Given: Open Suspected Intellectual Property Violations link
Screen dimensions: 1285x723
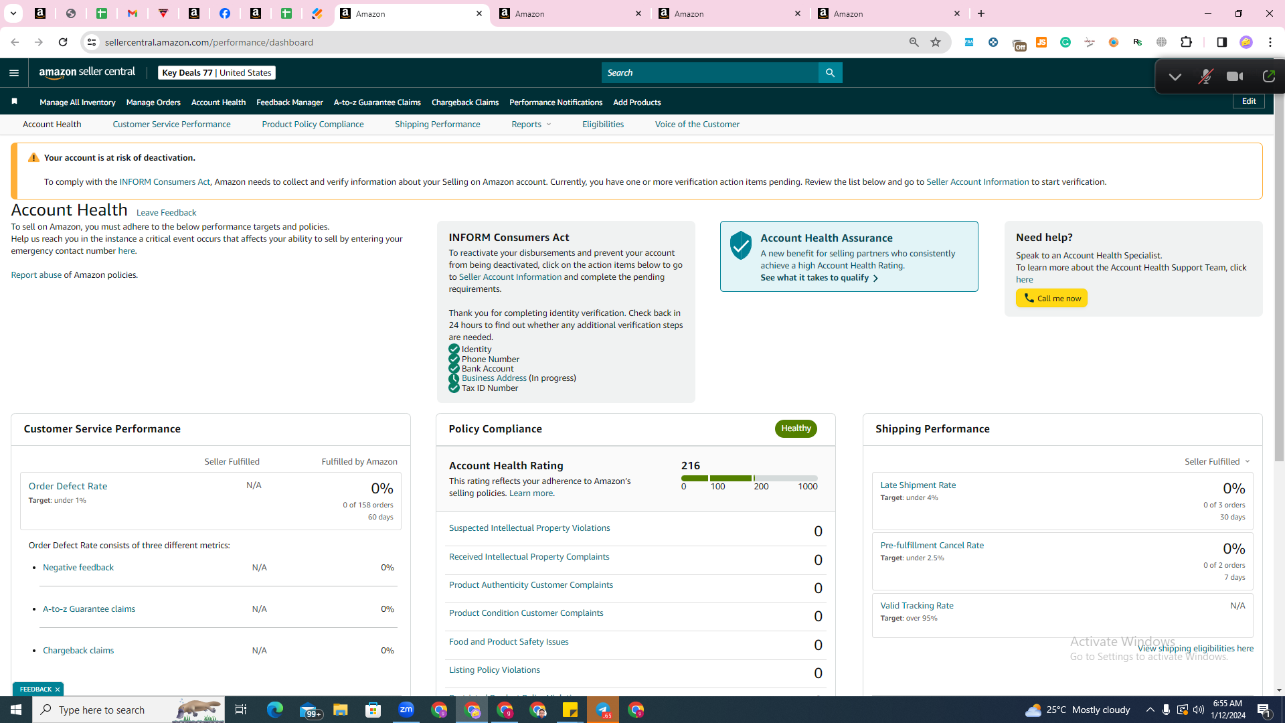Looking at the screenshot, I should tap(529, 528).
